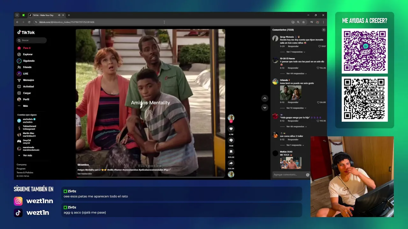Screen dimensions: 408x229
Task: Click Ver traducción under the caption
Action: [x=84, y=174]
